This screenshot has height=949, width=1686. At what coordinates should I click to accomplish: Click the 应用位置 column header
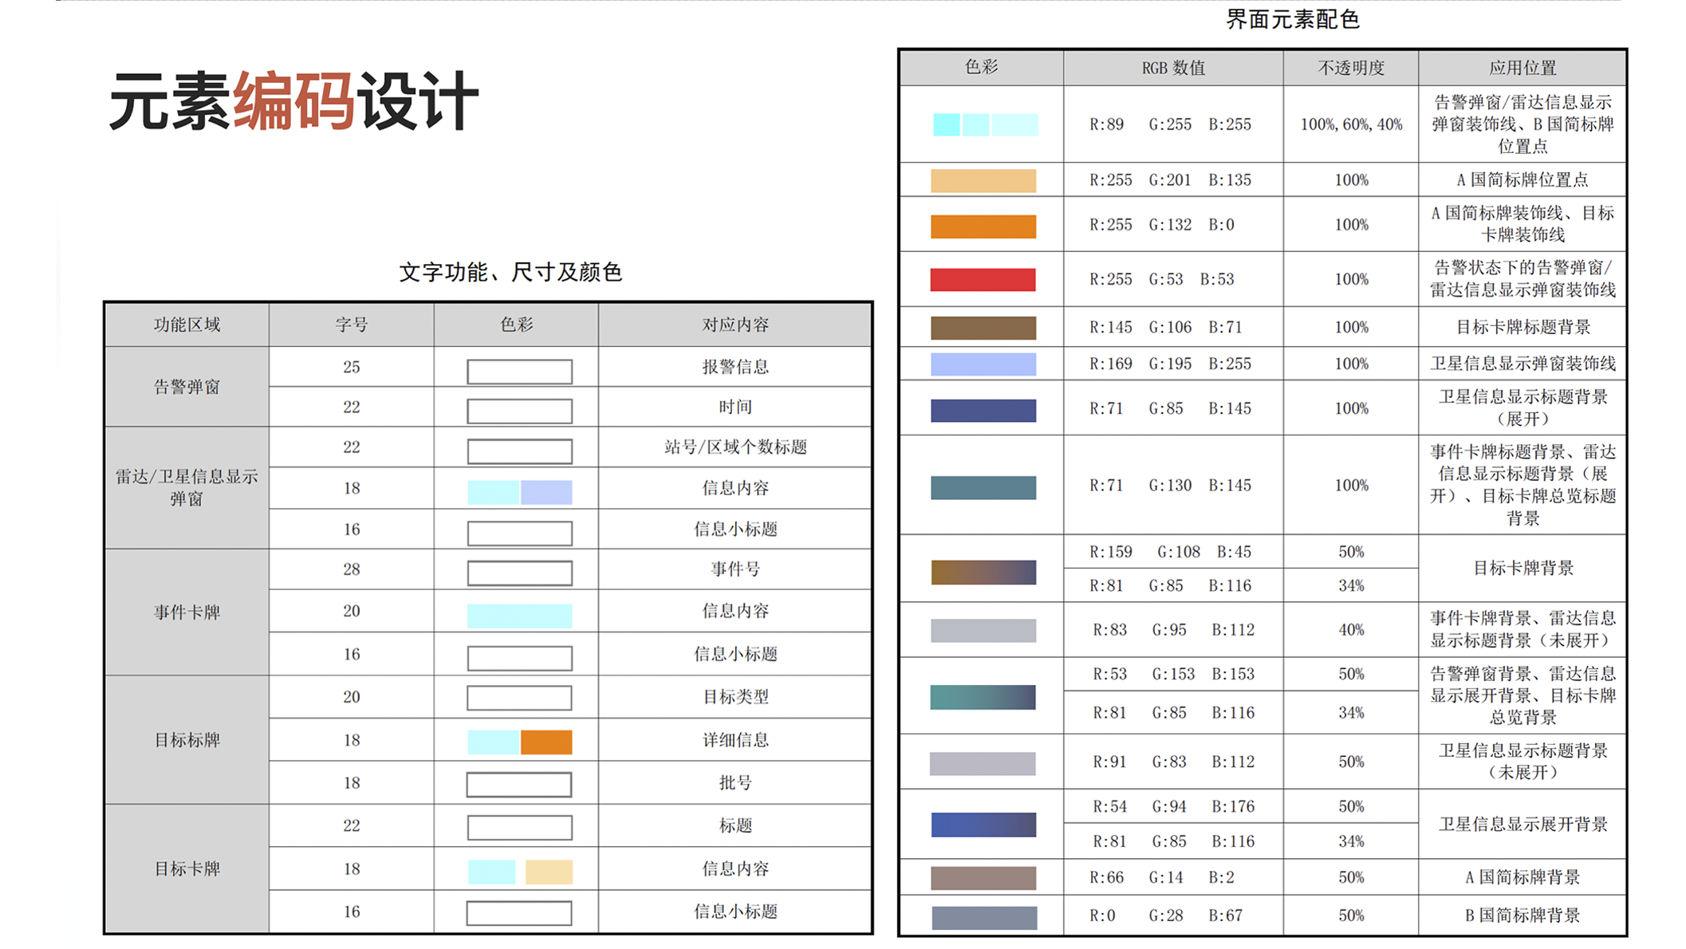[x=1522, y=68]
